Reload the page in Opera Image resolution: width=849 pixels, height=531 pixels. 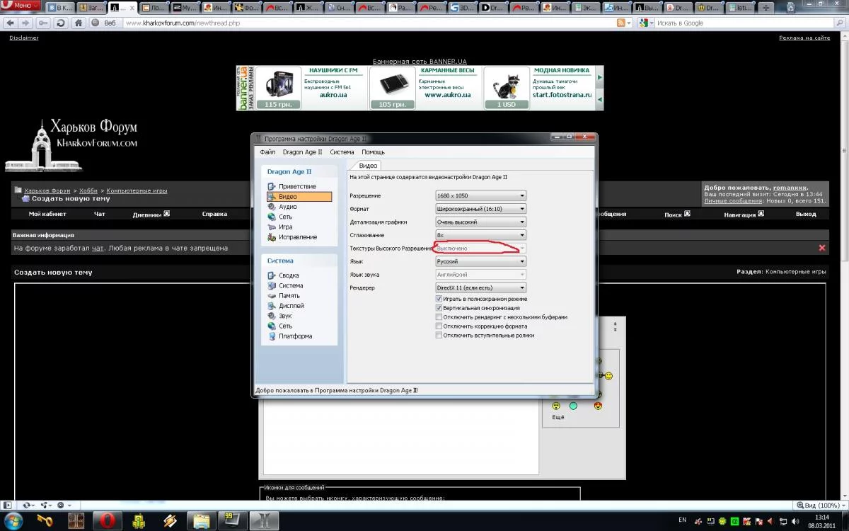point(61,23)
